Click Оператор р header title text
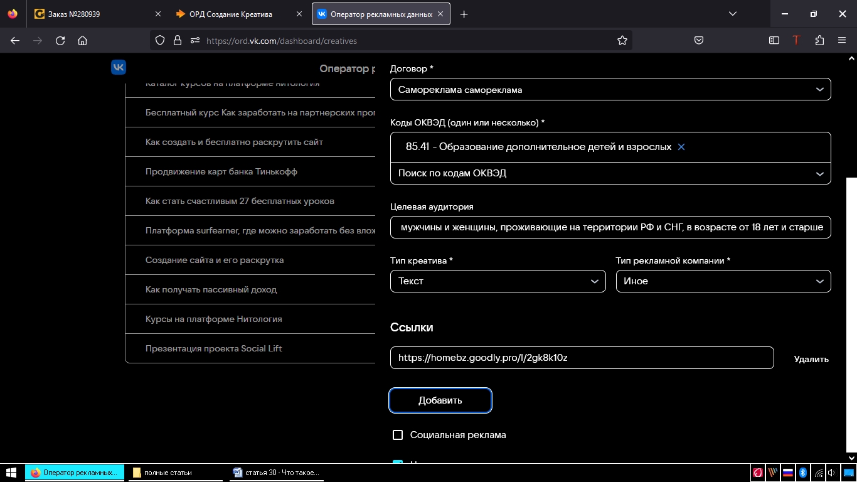This screenshot has width=857, height=482. click(x=347, y=68)
